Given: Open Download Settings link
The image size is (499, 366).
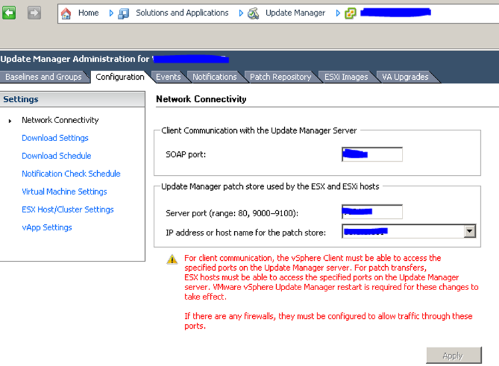Looking at the screenshot, I should point(55,138).
